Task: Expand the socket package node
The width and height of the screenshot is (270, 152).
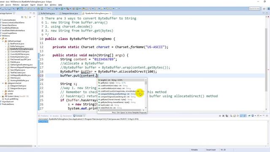Action: (x=3, y=94)
